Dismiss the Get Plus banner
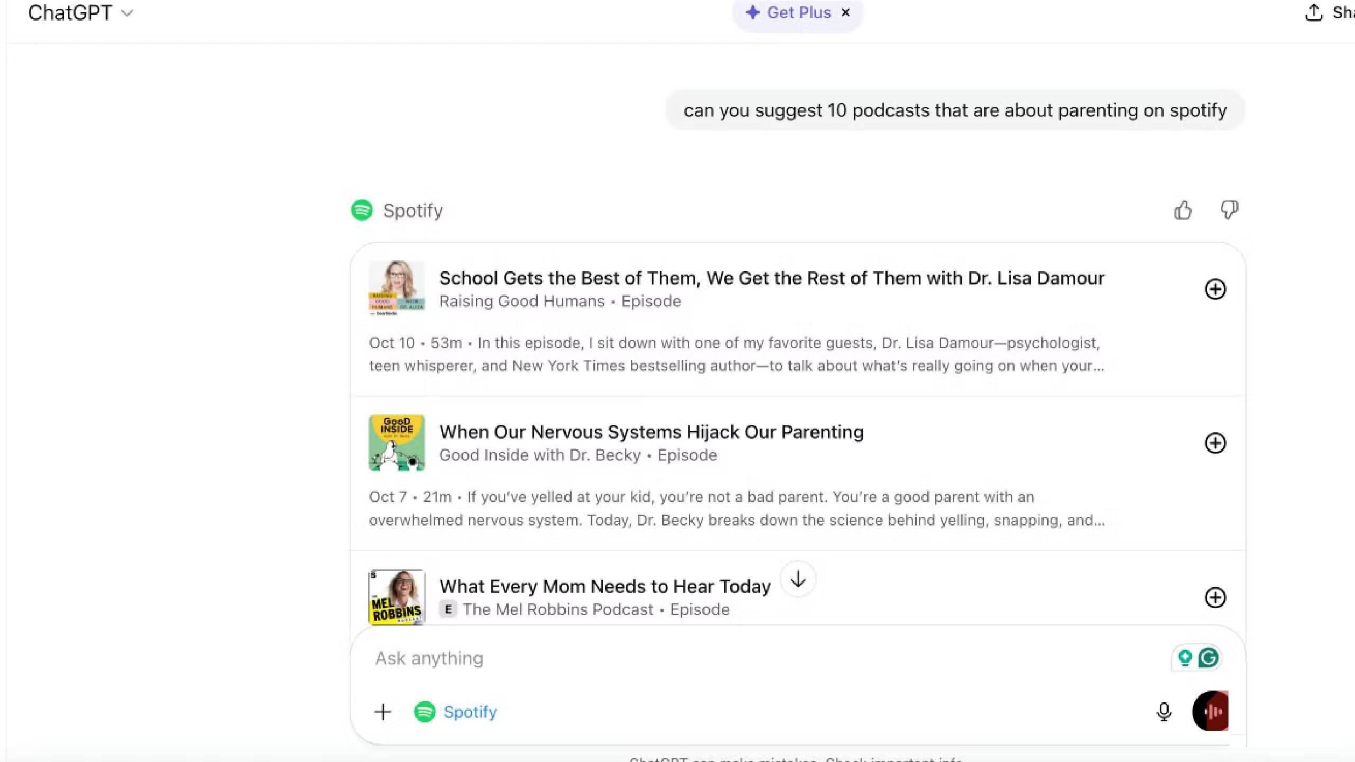Viewport: 1355px width, 762px height. (x=846, y=13)
